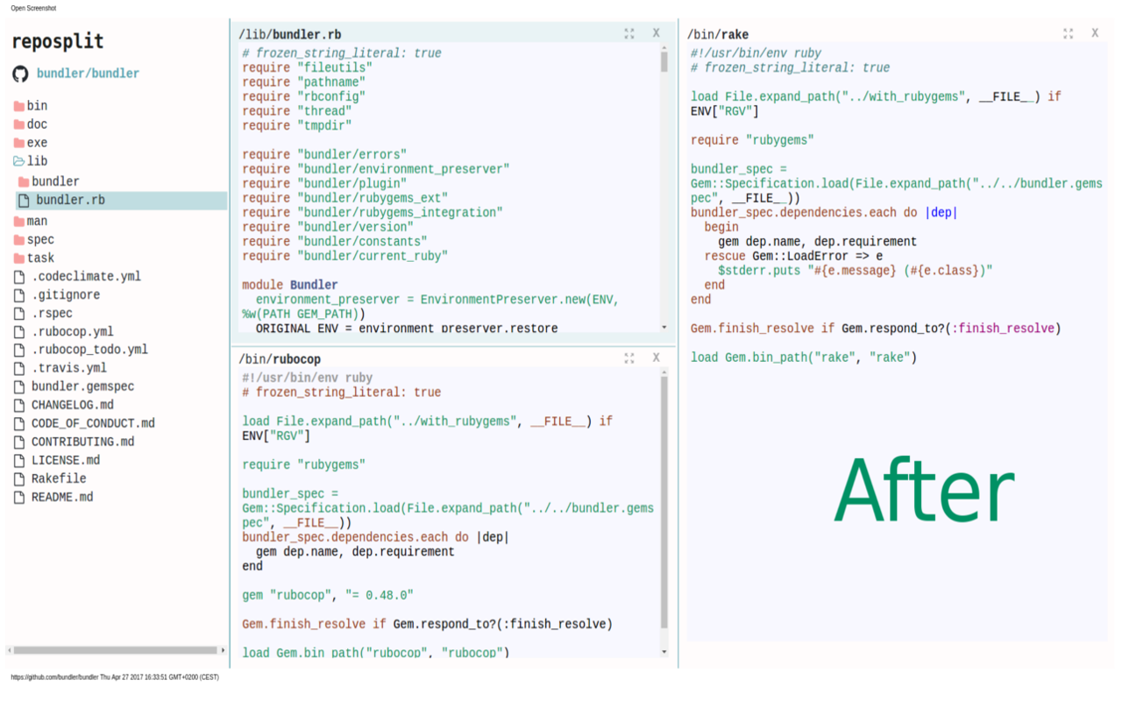1122x701 pixels.
Task: Click the folder icon beside spec
Action: click(x=19, y=239)
